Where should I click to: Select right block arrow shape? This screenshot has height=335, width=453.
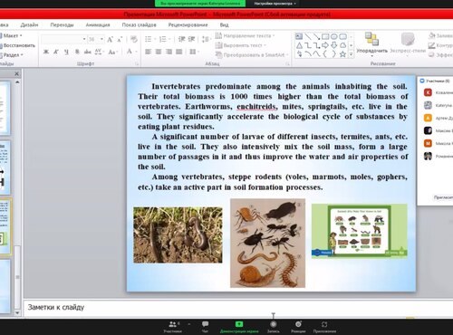(325, 45)
